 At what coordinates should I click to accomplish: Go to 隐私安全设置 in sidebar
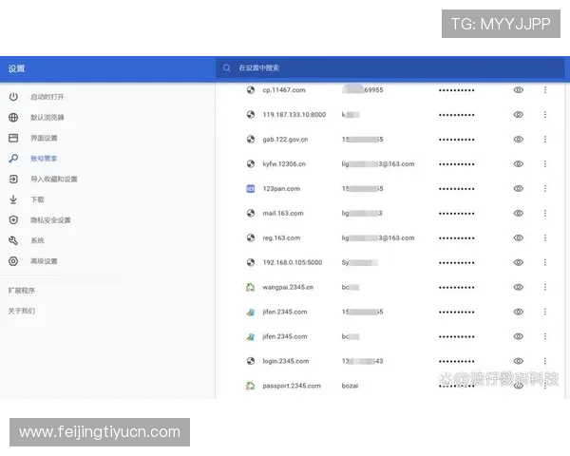50,220
